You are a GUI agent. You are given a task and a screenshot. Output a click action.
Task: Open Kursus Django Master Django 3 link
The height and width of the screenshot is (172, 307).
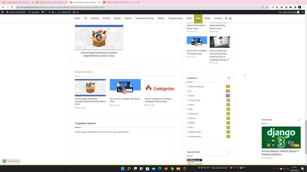click(x=280, y=153)
